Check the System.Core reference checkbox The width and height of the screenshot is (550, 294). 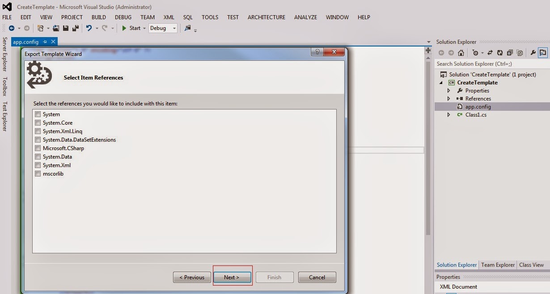click(x=38, y=122)
